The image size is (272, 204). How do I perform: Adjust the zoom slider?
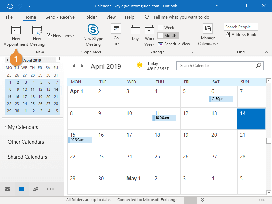tap(232, 200)
